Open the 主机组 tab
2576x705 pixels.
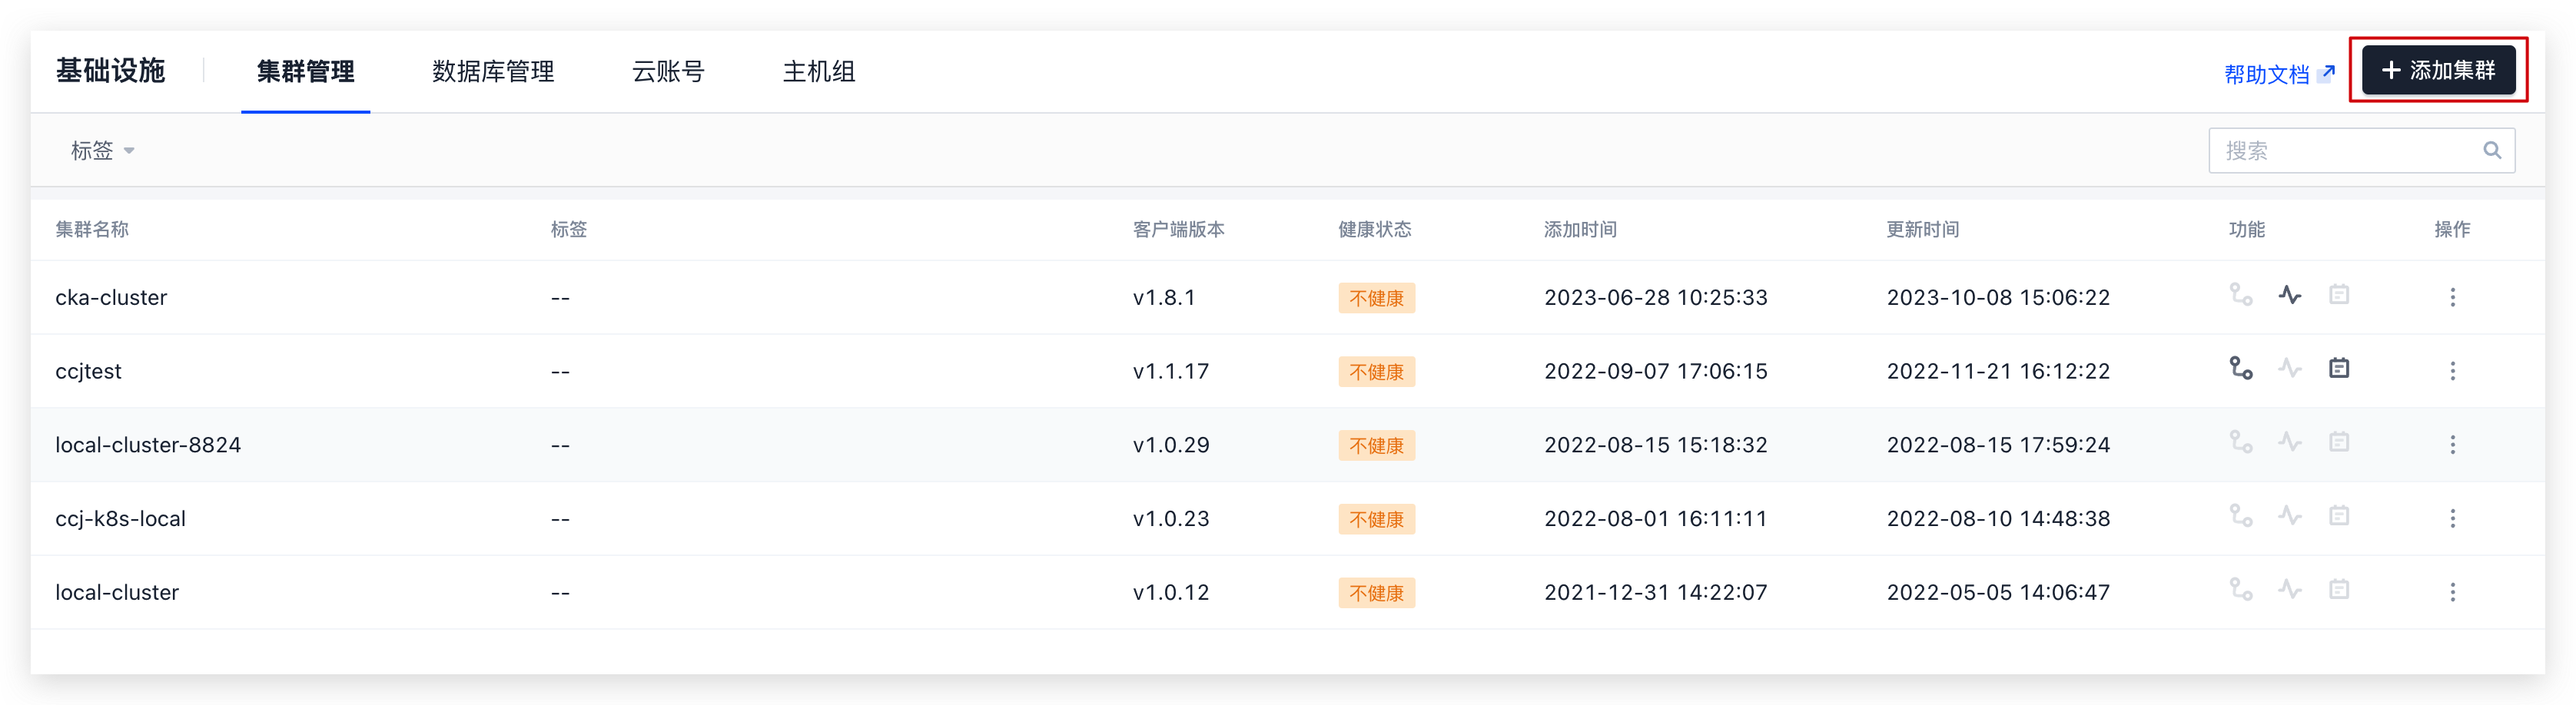(818, 71)
